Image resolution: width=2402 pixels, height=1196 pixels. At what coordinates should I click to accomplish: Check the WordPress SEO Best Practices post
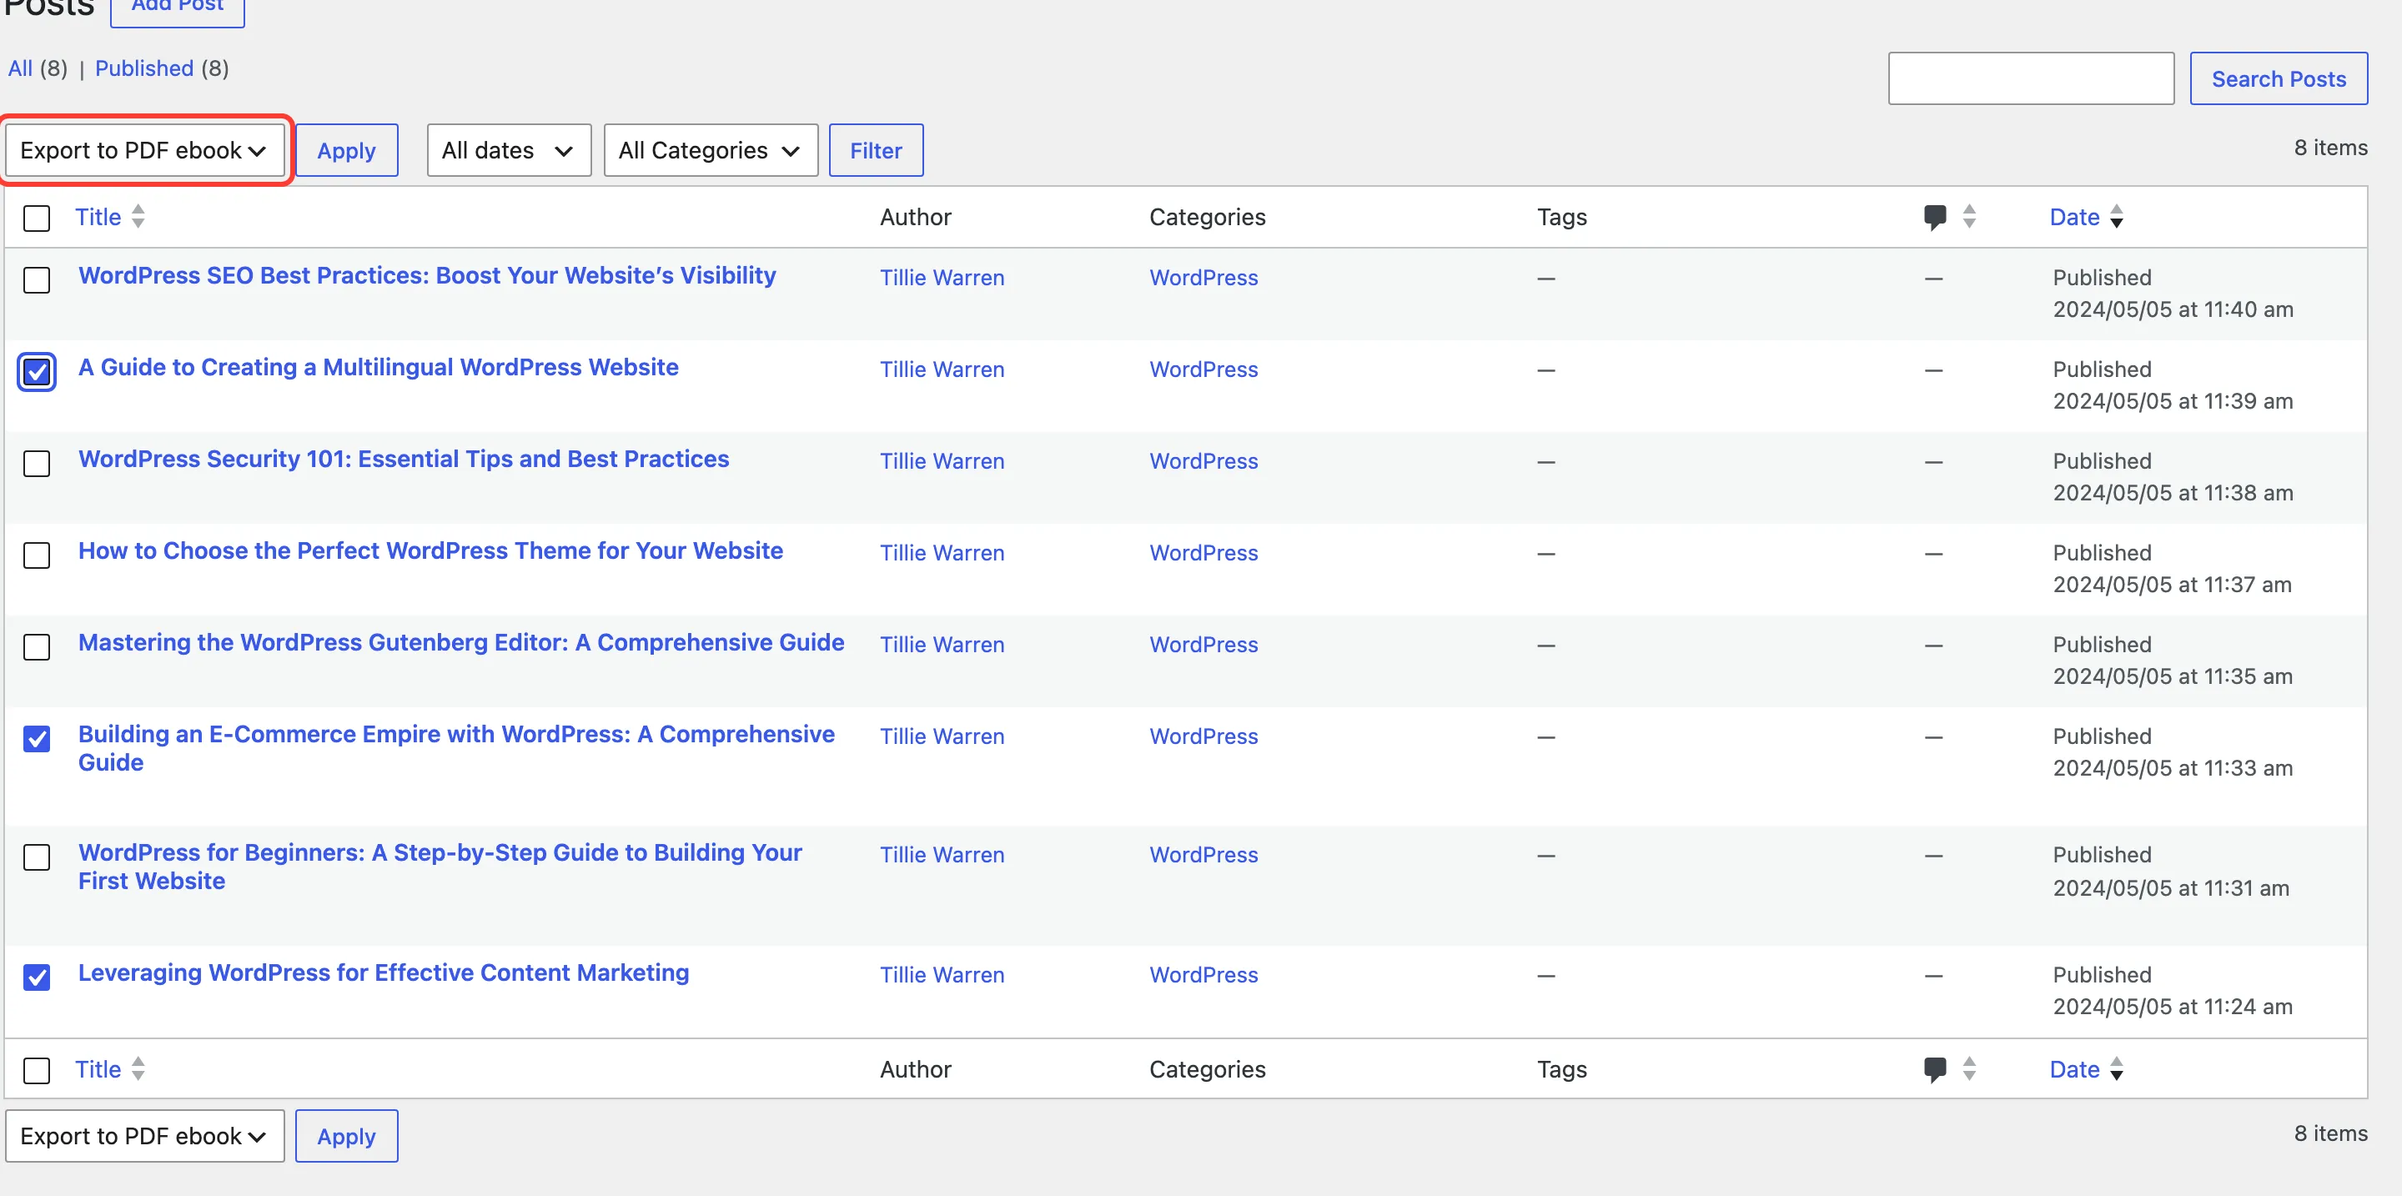pos(37,279)
